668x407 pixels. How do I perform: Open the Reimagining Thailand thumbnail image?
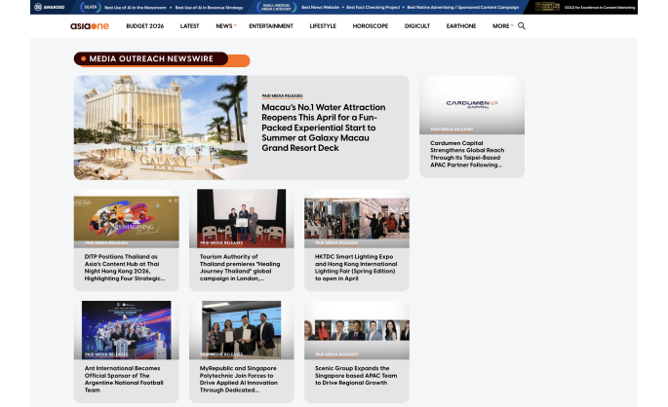(x=127, y=219)
